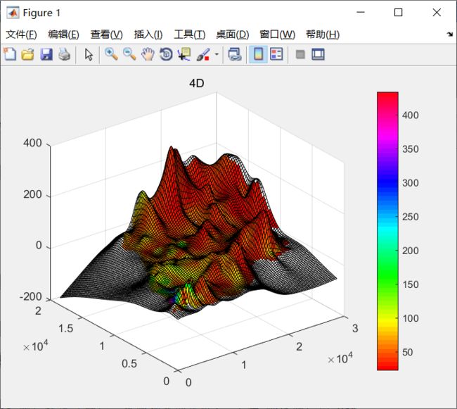
Task: Expand the Brush color dropdown arrow
Action: coord(217,54)
